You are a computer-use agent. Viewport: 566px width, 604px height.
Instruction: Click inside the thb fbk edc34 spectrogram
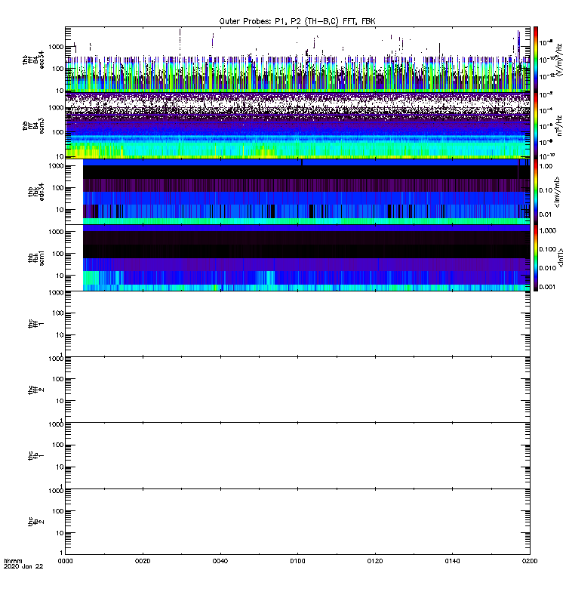coord(297,192)
